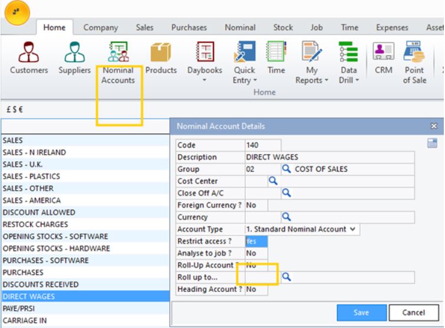
Task: Close the Nominal Account Details dialog
Action: pos(434,126)
